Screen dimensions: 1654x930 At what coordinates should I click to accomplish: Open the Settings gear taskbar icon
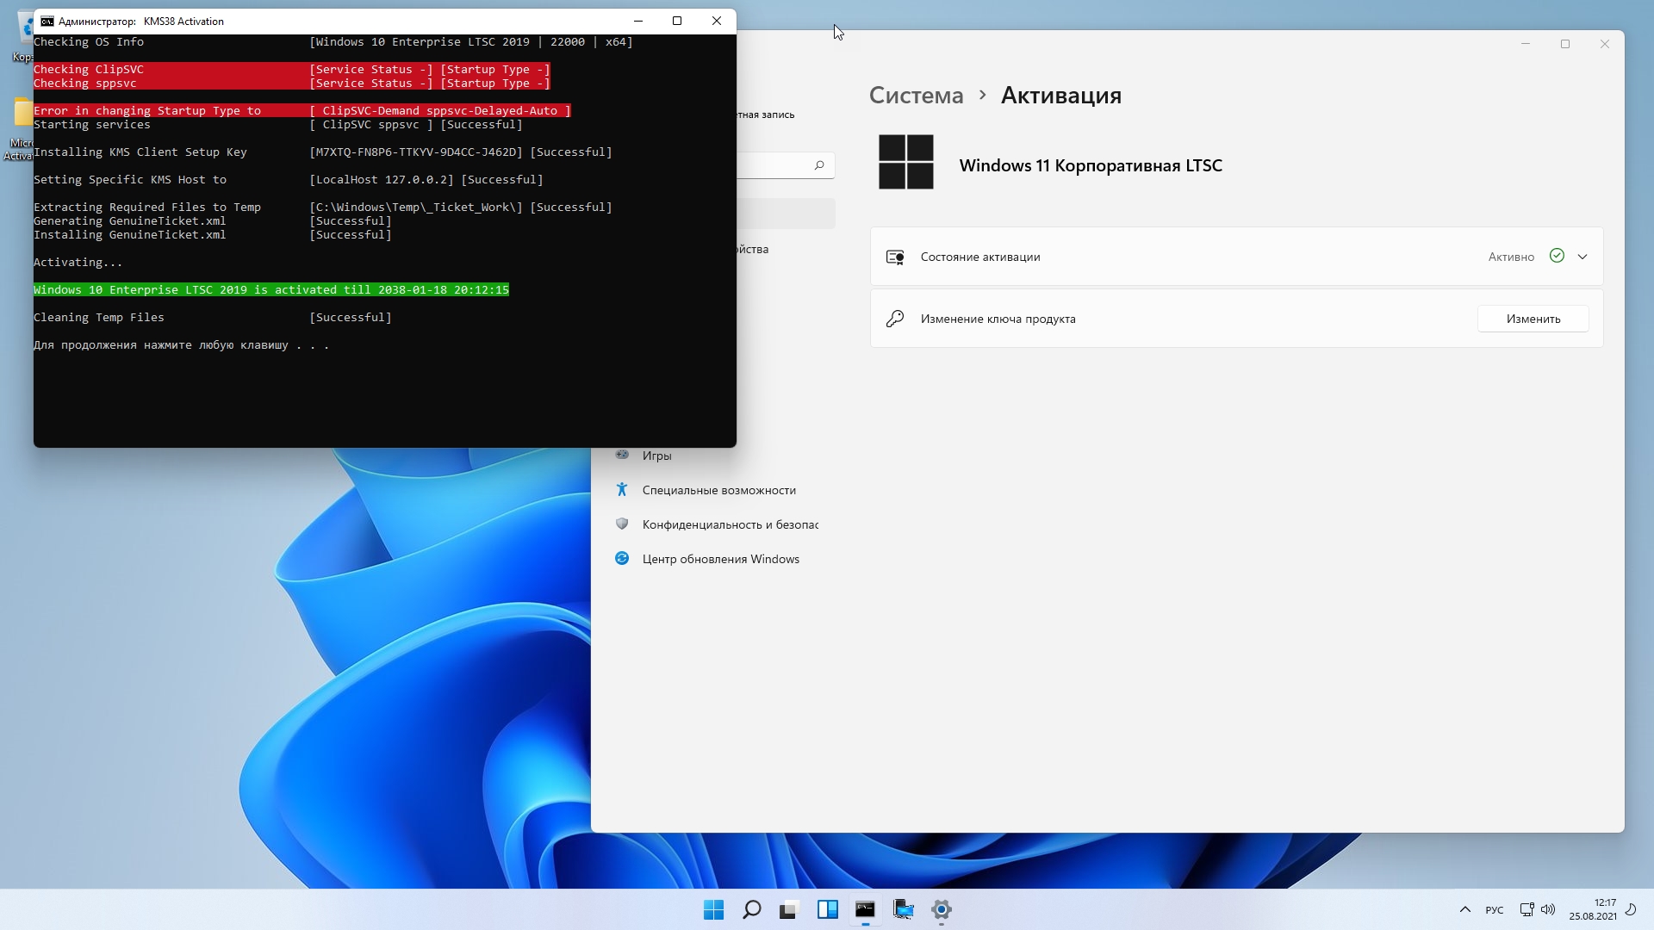[941, 909]
